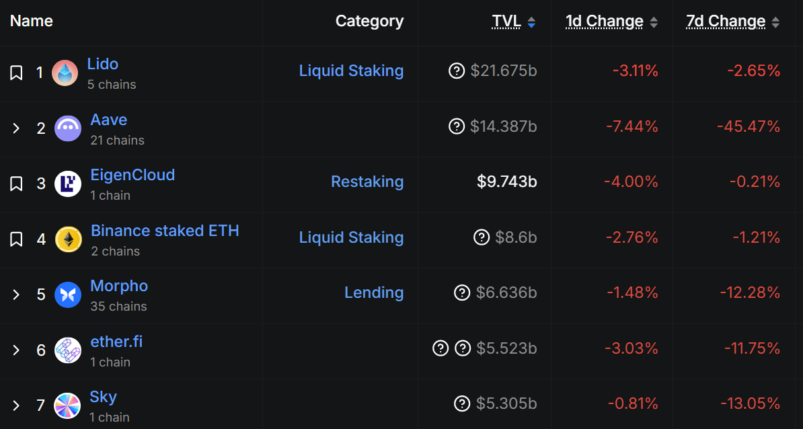Expand the Sky protocol row

(x=16, y=405)
